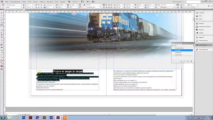Viewport: 213px width, 120px height.
Task: Toggle All Caps (TT) formatting
Action: click(x=36, y=5)
